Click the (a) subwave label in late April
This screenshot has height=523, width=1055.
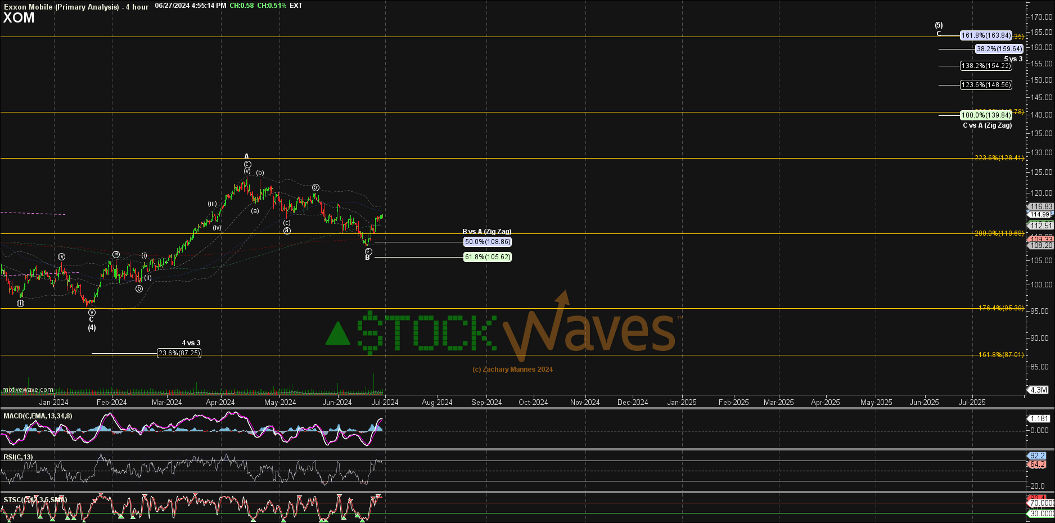tap(255, 211)
